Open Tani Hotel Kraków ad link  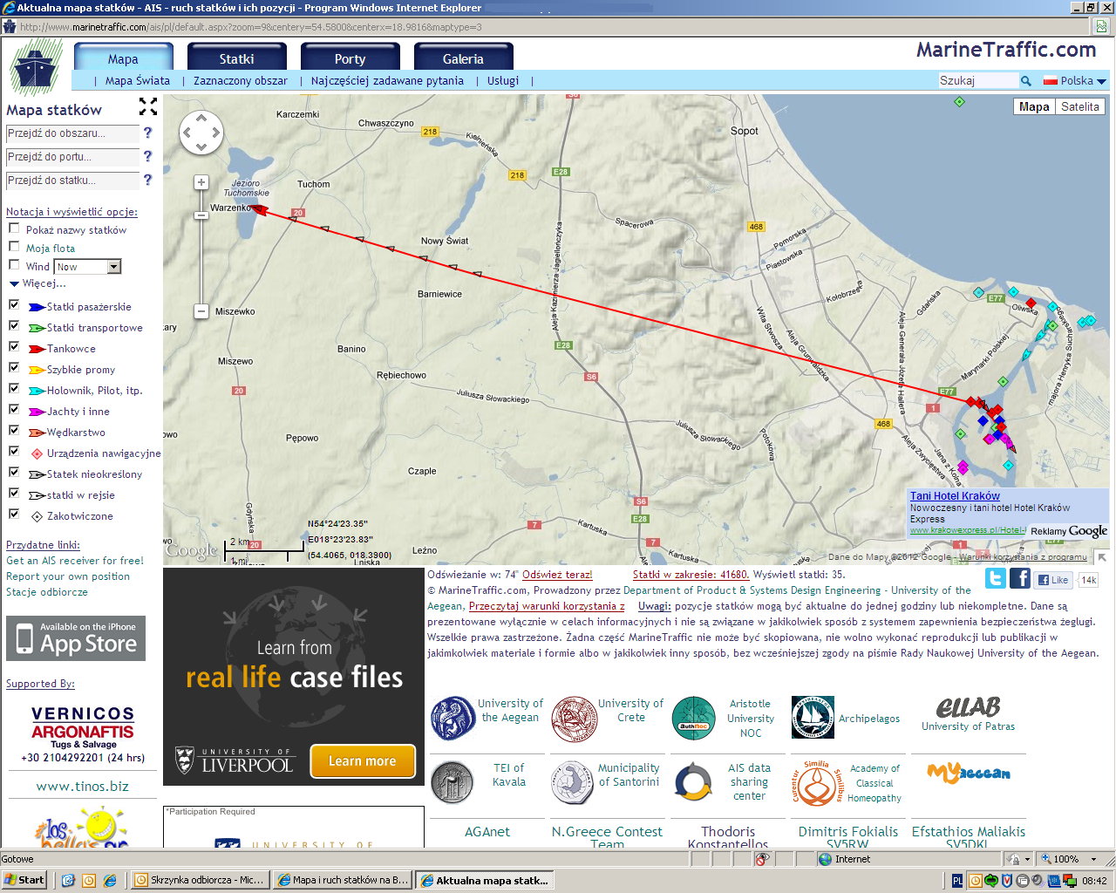click(x=955, y=495)
